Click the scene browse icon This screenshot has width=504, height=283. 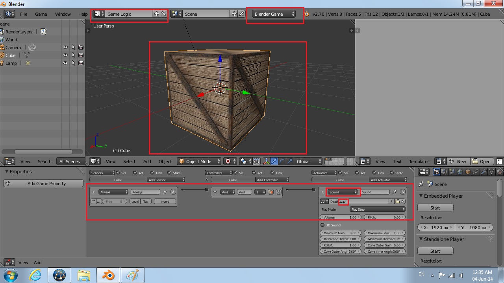[x=176, y=14]
